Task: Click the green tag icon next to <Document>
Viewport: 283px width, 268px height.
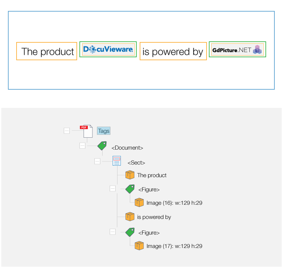Action: coord(102,146)
